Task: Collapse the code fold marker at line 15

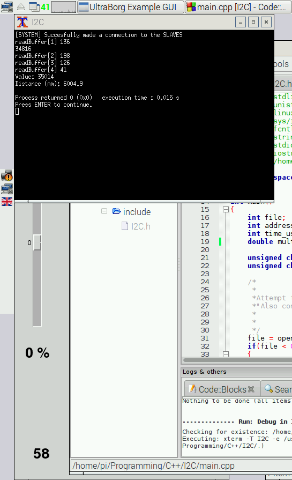Action: [x=226, y=209]
